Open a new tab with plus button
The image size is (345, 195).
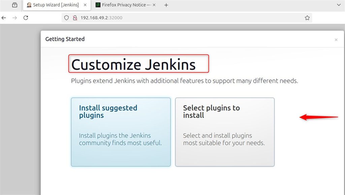coord(166,5)
